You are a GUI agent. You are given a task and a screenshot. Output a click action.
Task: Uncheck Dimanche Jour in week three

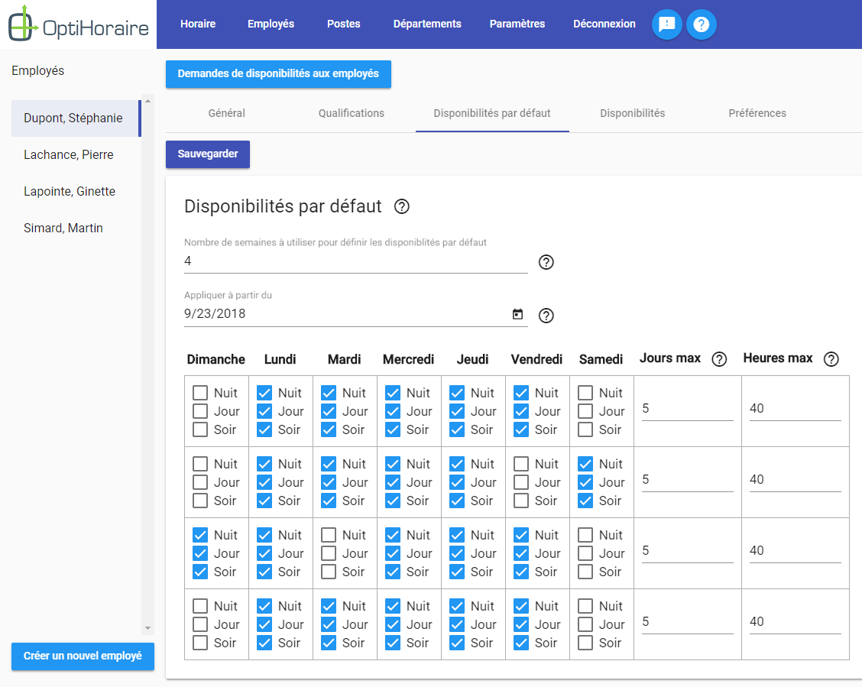[x=200, y=553]
